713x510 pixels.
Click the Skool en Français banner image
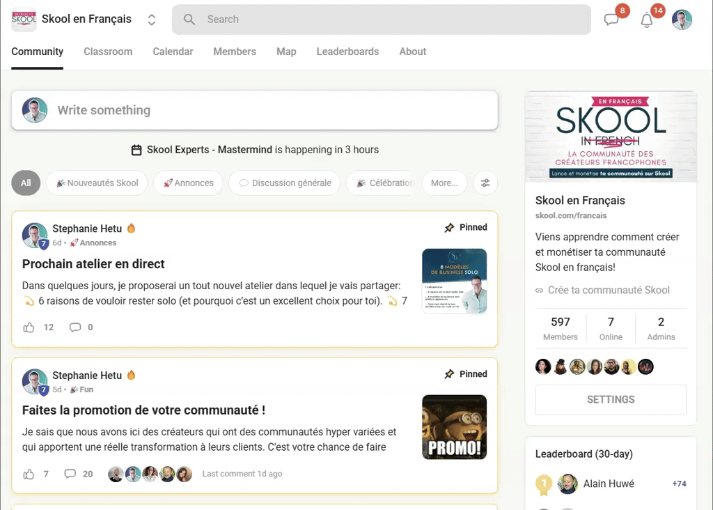611,137
